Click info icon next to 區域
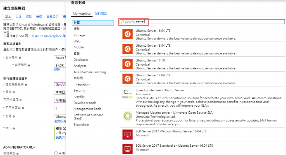This screenshot has width=286, height=155. click(14, 92)
